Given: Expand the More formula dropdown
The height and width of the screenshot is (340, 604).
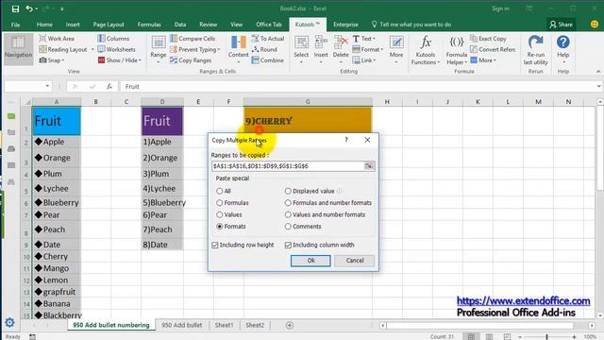Looking at the screenshot, I should point(495,60).
